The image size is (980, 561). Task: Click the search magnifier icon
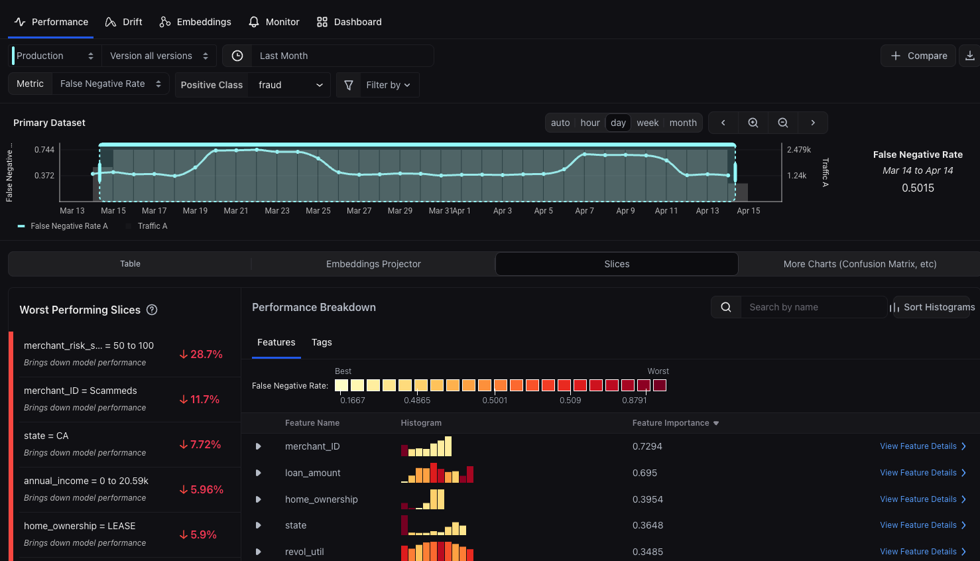tap(726, 307)
